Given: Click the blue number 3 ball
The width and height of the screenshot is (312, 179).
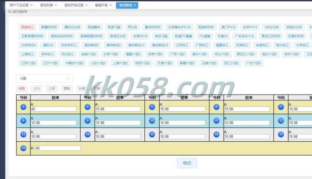Looking at the screenshot, I should [x=23, y=107].
